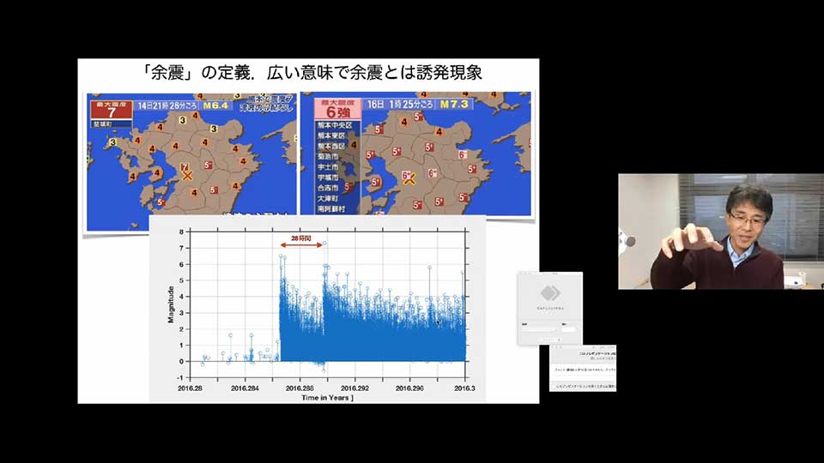Viewport: 824px width, 463px height.
Task: Click the epicenter X mark on the right map
Action: pos(409,179)
